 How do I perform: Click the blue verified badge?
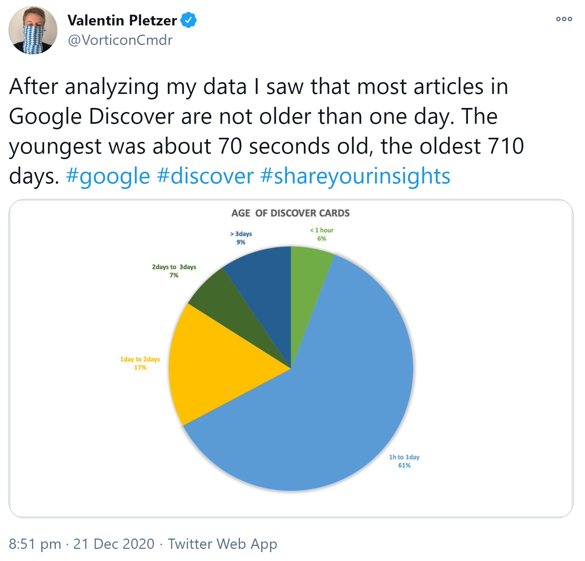tap(188, 21)
